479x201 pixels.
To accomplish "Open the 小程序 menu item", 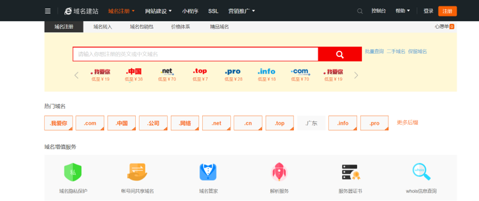I will click(x=190, y=11).
